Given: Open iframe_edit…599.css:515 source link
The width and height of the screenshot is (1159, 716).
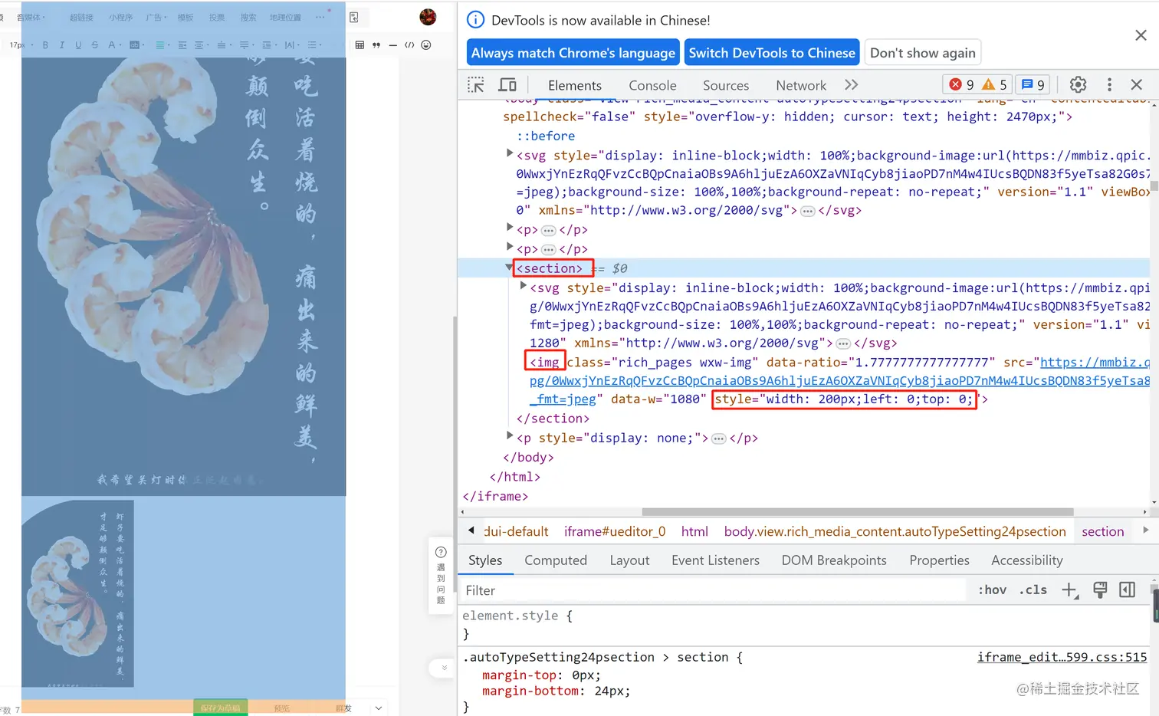Looking at the screenshot, I should coord(1062,657).
